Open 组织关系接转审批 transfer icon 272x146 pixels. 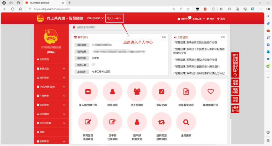(x=161, y=122)
